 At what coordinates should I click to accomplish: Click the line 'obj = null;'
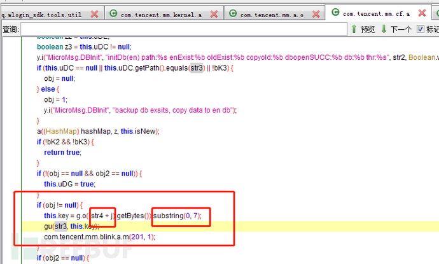[x=59, y=78]
